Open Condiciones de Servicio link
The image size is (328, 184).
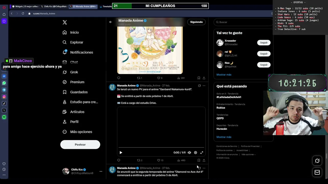(x=227, y=146)
